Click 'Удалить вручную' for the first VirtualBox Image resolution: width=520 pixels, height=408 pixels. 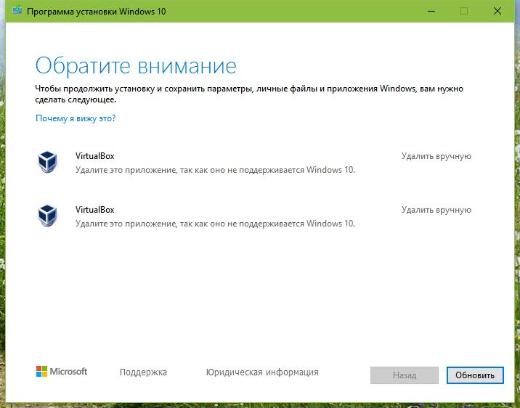coord(436,156)
